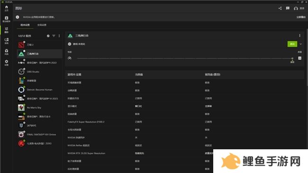The image size is (308, 173).
Task: Click the rescan icon beside the 12/12 programs count
Action: click(x=48, y=36)
